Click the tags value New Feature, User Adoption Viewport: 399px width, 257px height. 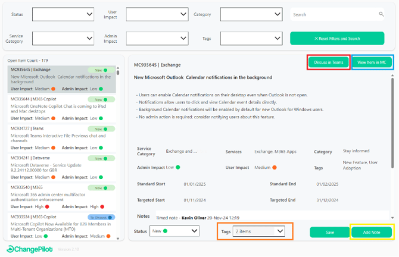tap(360, 165)
